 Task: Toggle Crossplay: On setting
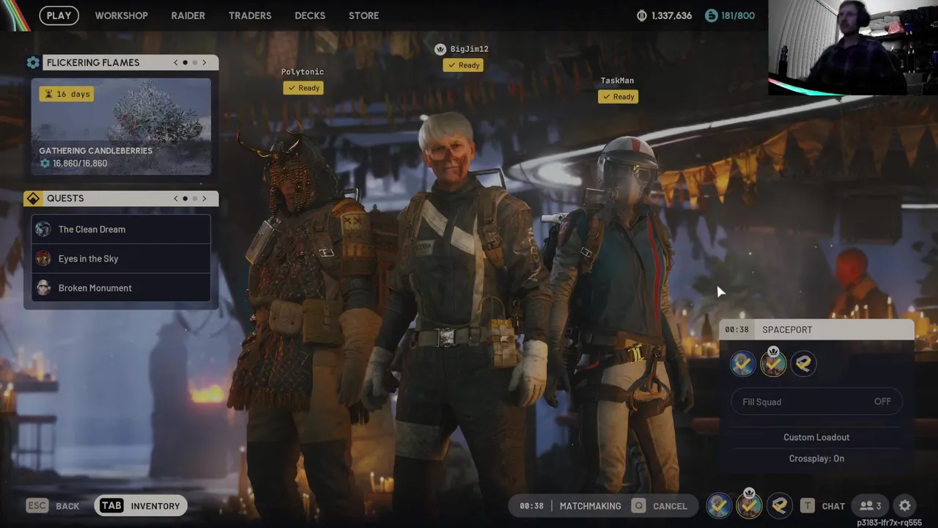click(816, 458)
